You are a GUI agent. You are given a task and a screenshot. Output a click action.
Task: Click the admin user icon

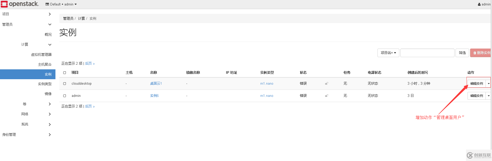point(479,4)
